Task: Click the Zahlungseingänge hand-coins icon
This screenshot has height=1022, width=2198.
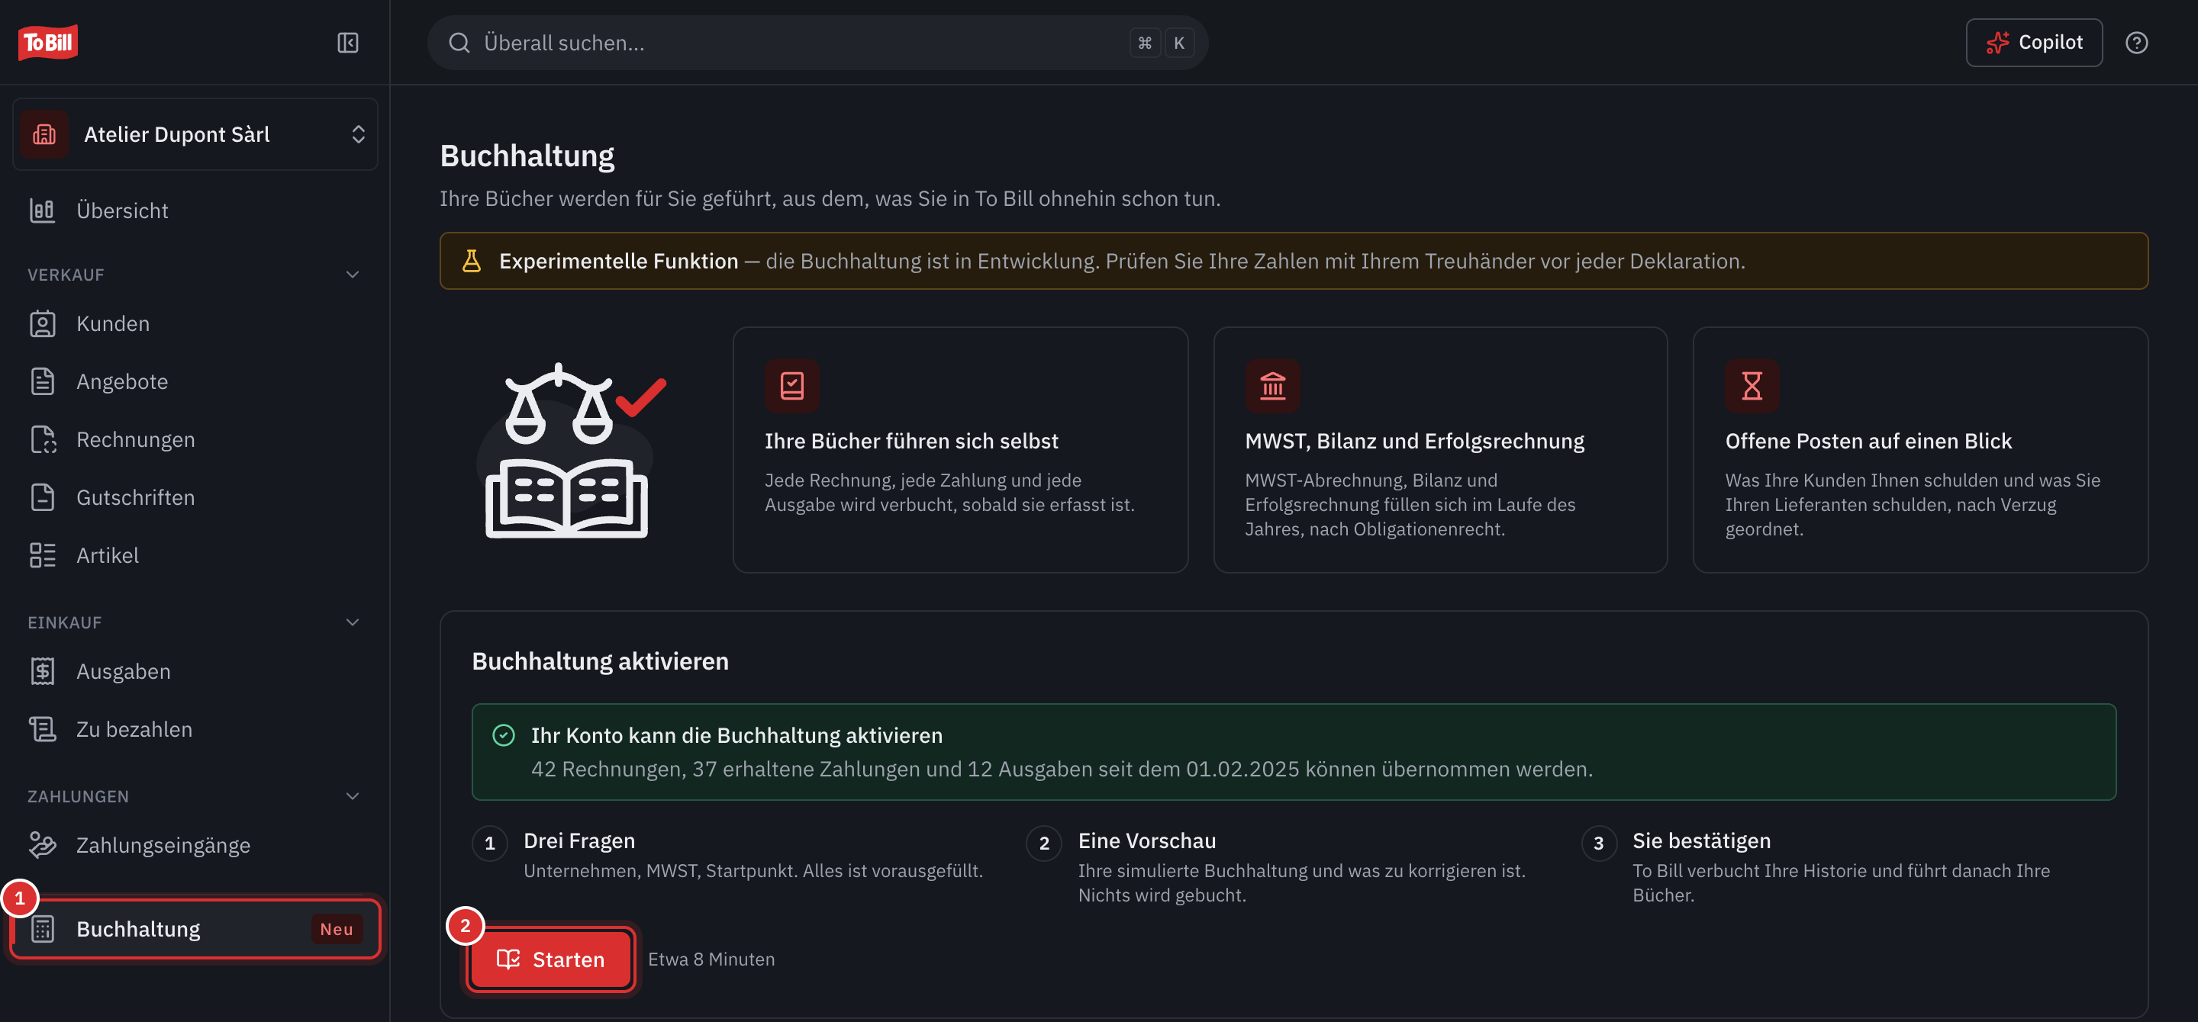Action: tap(43, 846)
